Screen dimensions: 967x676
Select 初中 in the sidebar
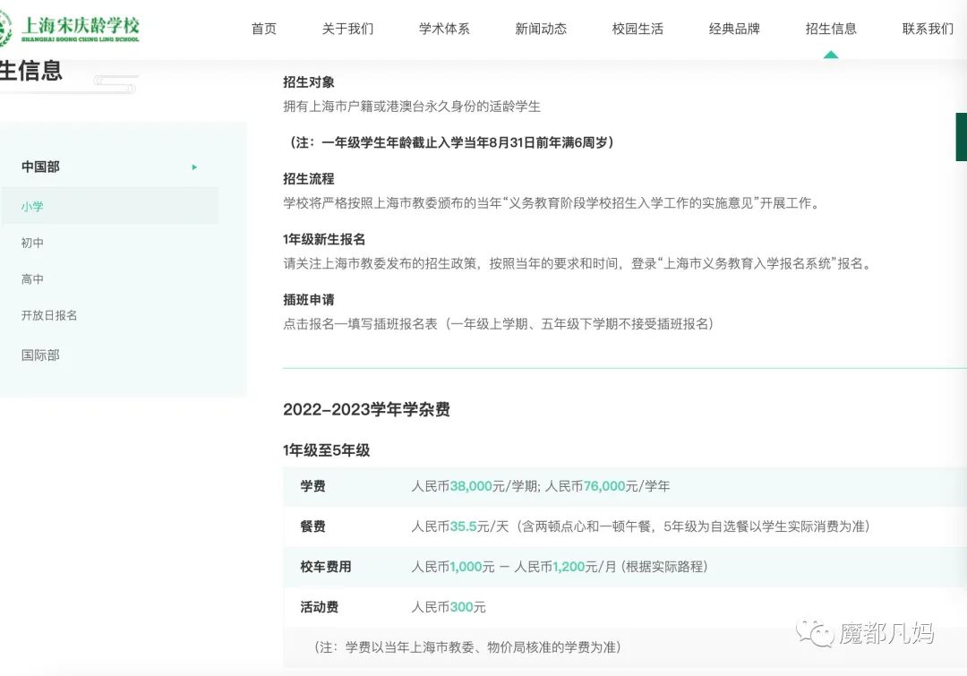[x=32, y=243]
